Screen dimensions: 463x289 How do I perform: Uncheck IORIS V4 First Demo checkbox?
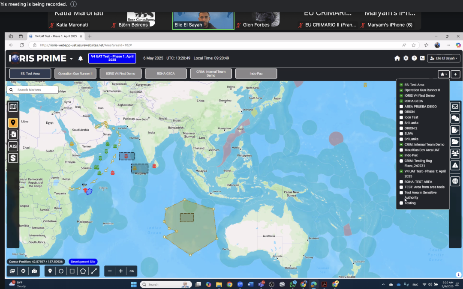click(401, 95)
